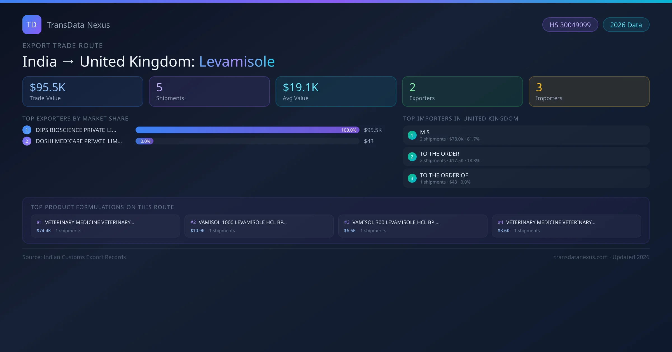The image size is (672, 352).
Task: Click the Levamisole product name in the heading
Action: 237,61
